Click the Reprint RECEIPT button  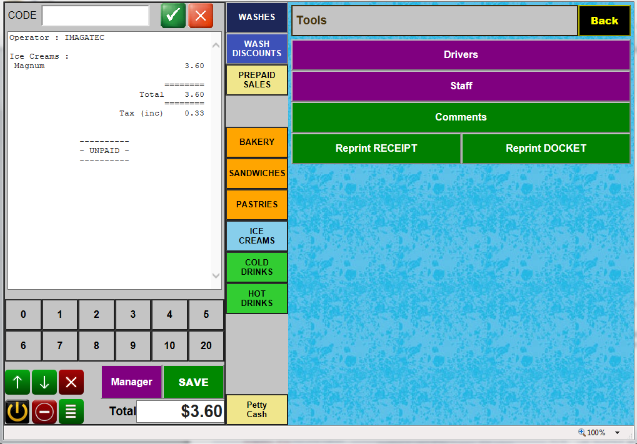coord(376,149)
